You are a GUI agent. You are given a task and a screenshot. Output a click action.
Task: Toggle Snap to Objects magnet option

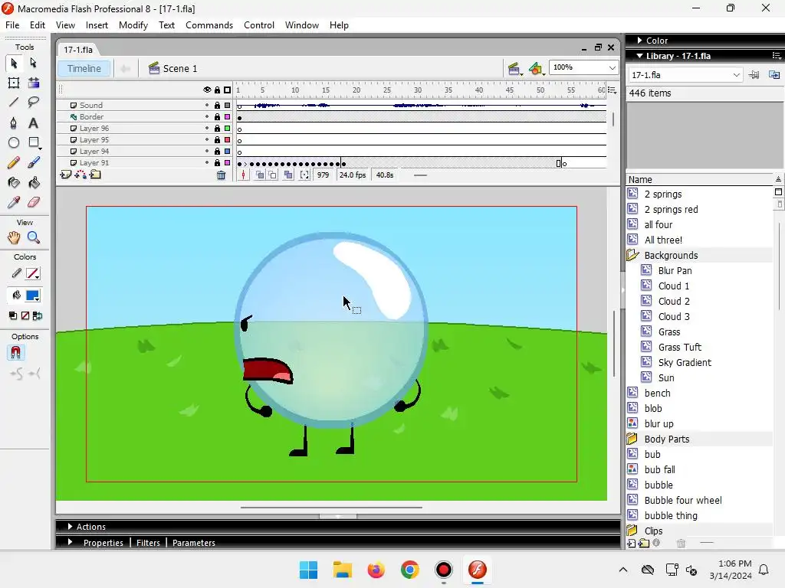15,353
